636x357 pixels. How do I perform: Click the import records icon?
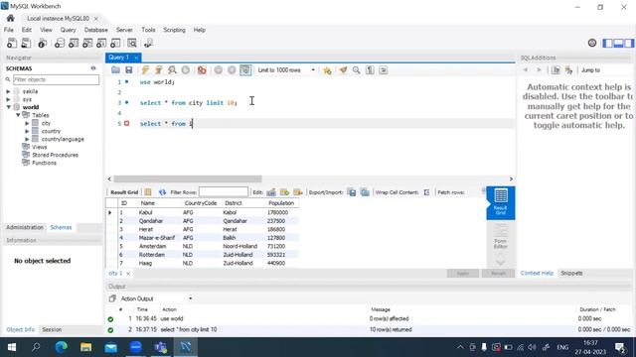(365, 192)
